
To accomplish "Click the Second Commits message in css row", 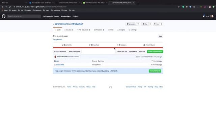I will pos(98,61).
